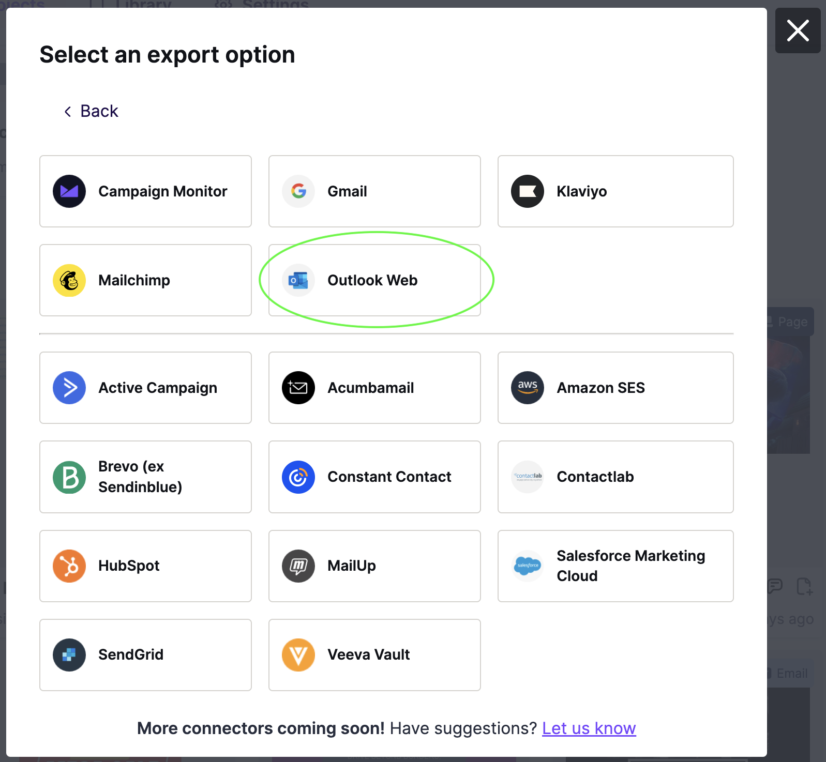Choose Salesforce Marketing Cloud connector
The height and width of the screenshot is (762, 826).
tap(615, 566)
